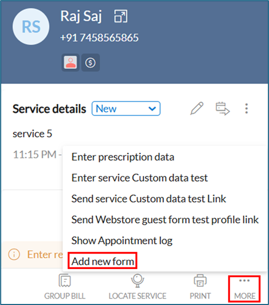Select Show Appointment log

122,241
